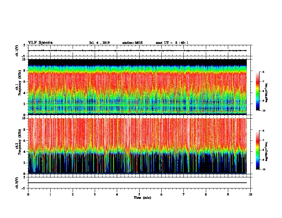Click the time axis tick label "4"
The width and height of the screenshot is (282, 218).
117,194
